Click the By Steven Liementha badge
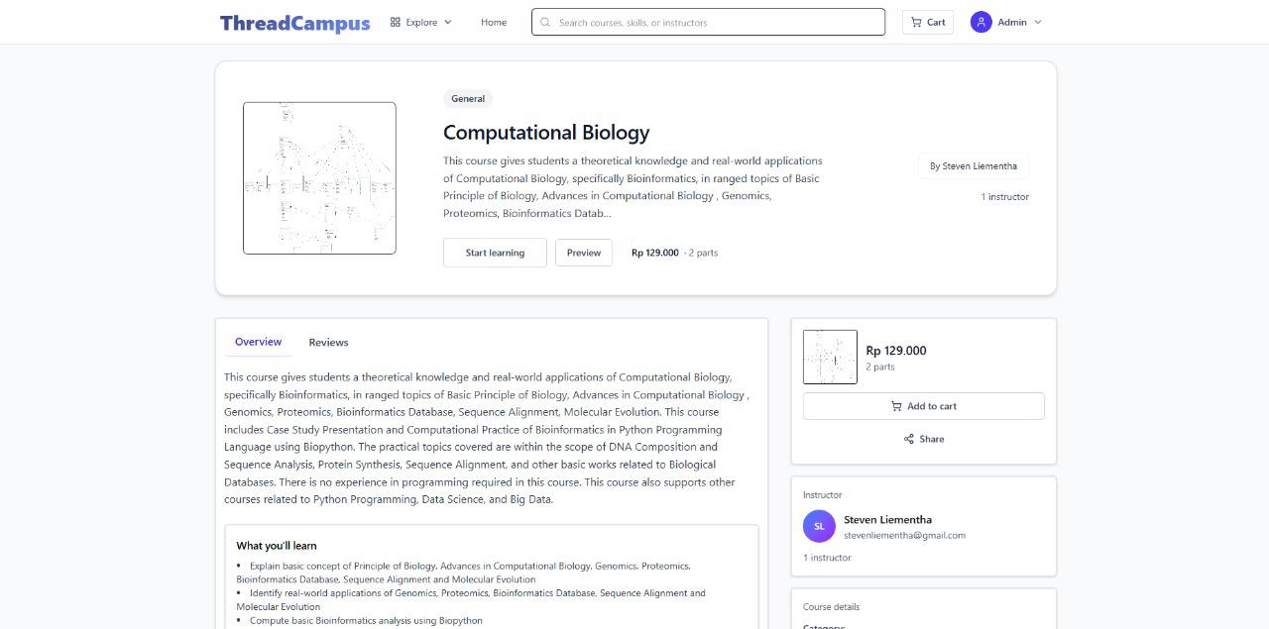1269x629 pixels. (974, 166)
